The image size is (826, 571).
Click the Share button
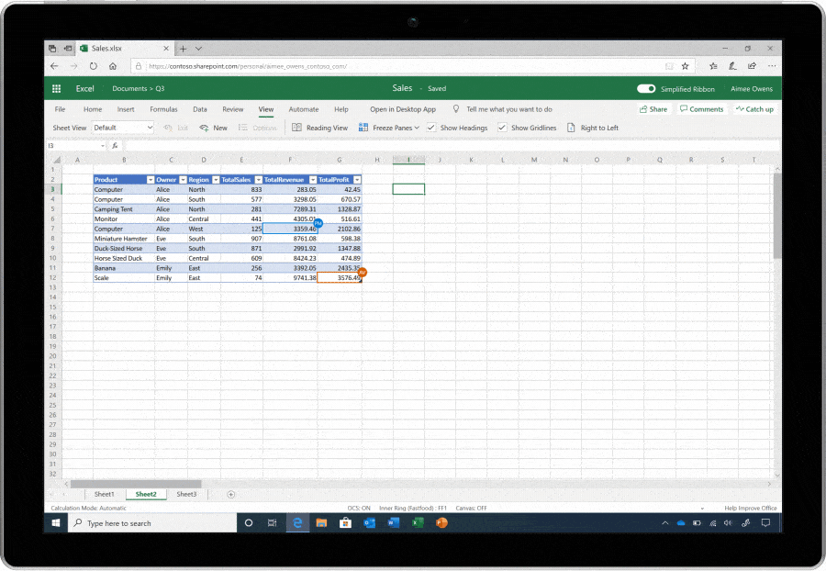tap(653, 109)
